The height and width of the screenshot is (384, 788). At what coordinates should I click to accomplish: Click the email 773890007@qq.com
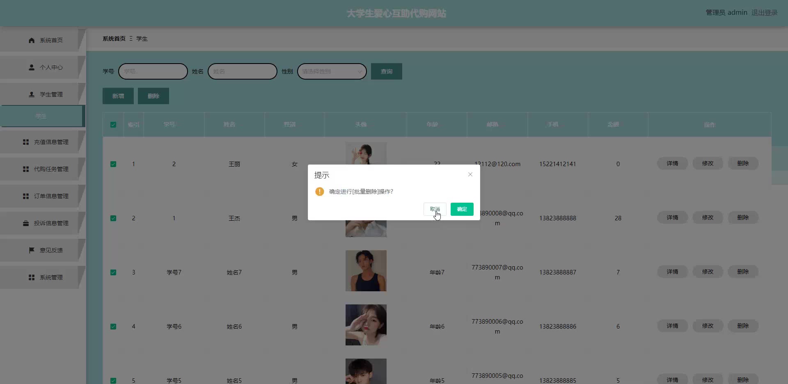click(497, 272)
